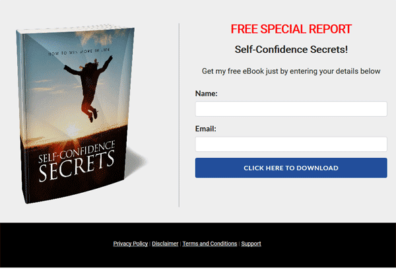Click the Name input field
Screen dimensions: 396x278
291,109
